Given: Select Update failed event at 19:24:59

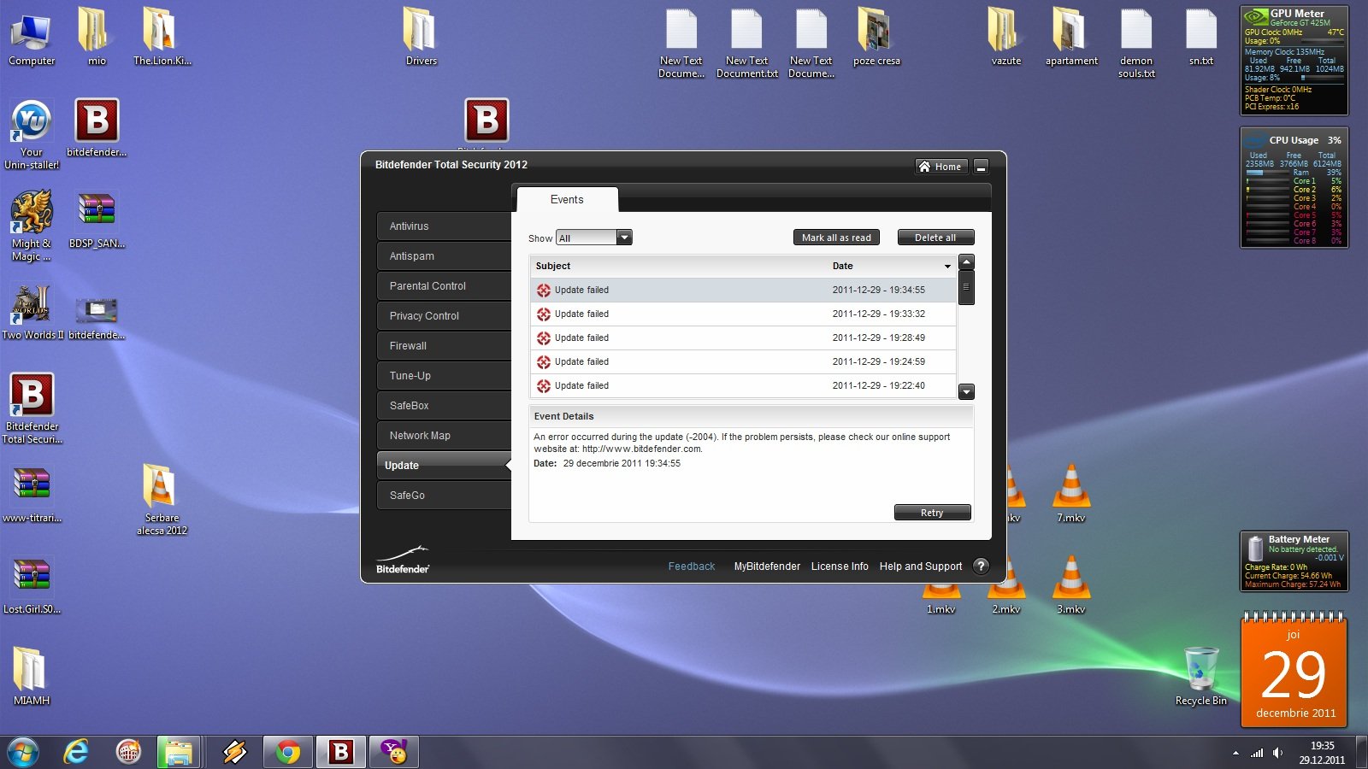Looking at the screenshot, I should (743, 361).
